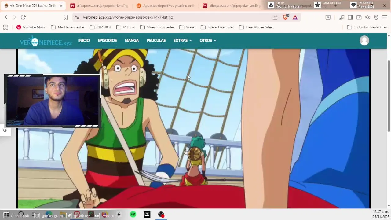Open the IA tools bookmark folder
Image resolution: width=391 pixels, height=220 pixels.
click(x=126, y=27)
